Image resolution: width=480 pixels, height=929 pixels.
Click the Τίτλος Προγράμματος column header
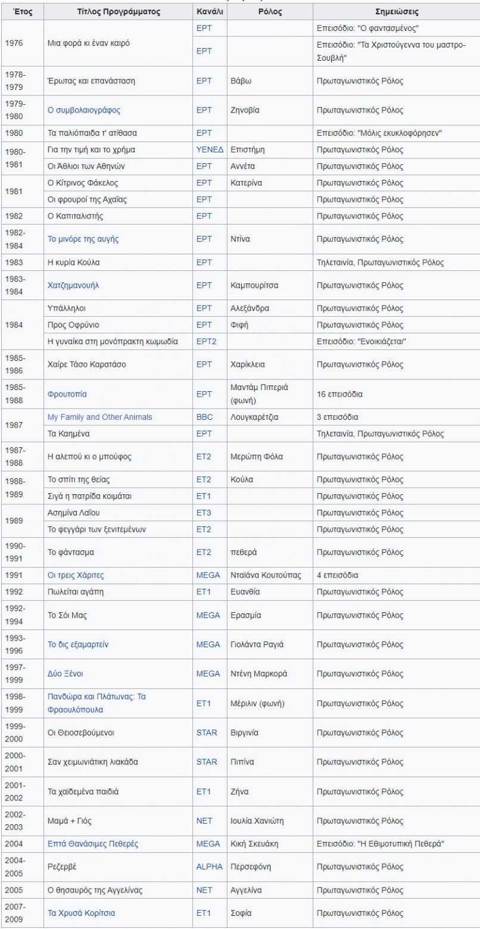coord(118,12)
